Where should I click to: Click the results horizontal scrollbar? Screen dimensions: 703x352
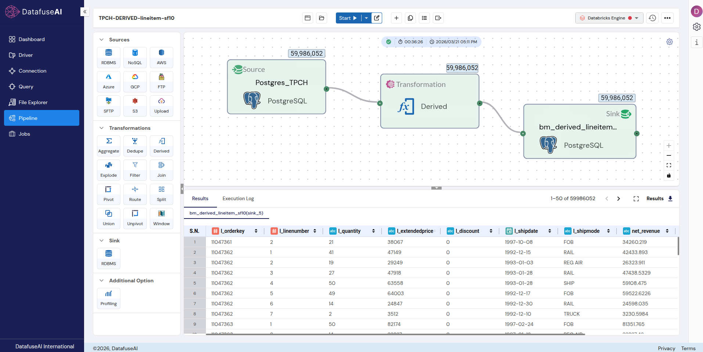(x=395, y=334)
